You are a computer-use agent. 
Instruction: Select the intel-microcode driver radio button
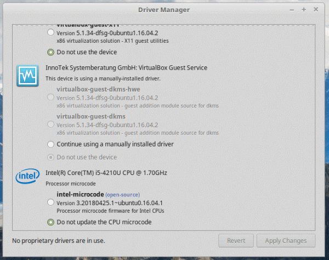point(50,202)
